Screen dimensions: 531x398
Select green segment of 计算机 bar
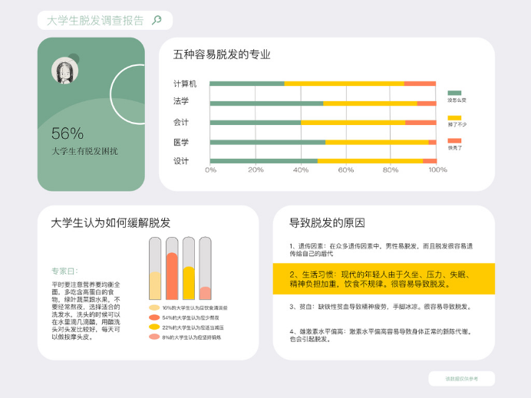pos(247,84)
